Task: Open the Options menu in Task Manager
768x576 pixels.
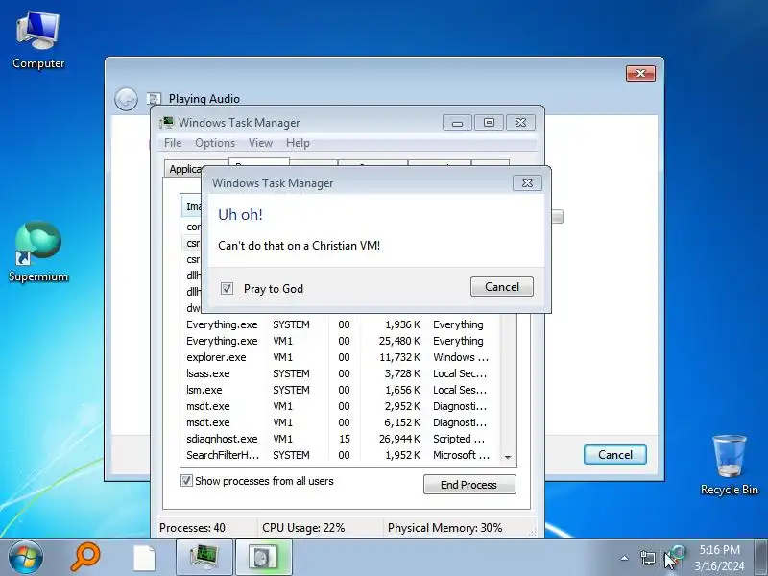Action: click(215, 143)
